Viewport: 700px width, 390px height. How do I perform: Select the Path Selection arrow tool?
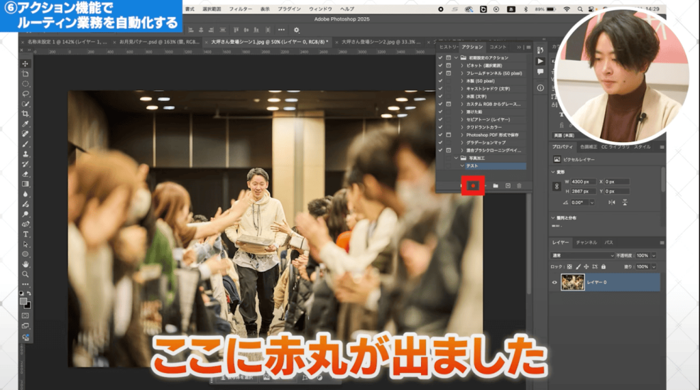pos(25,244)
